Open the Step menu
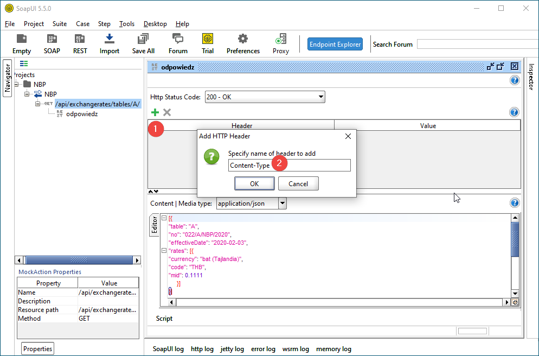Image resolution: width=539 pixels, height=356 pixels. coord(104,24)
